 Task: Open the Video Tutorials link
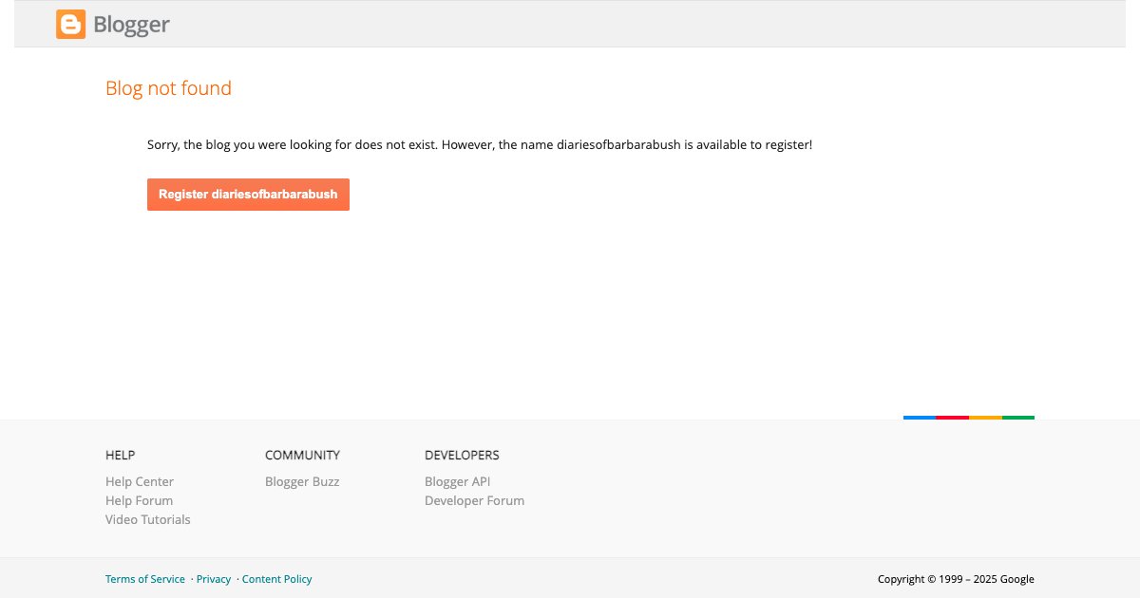[147, 519]
